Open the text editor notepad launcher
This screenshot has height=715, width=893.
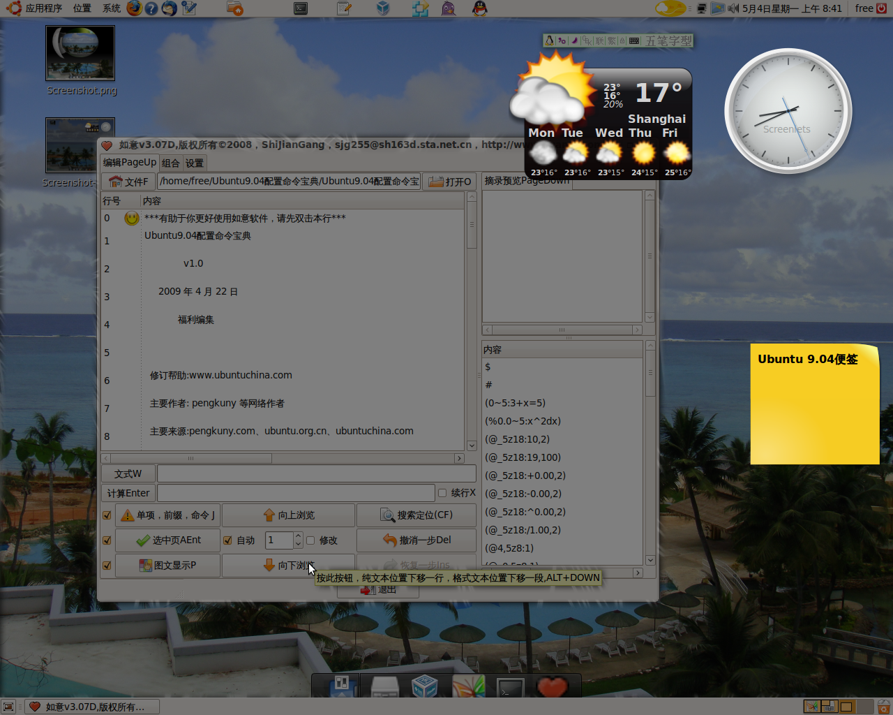click(344, 8)
